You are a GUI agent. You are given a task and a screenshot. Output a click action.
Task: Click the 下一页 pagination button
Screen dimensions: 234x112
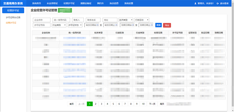152,104
